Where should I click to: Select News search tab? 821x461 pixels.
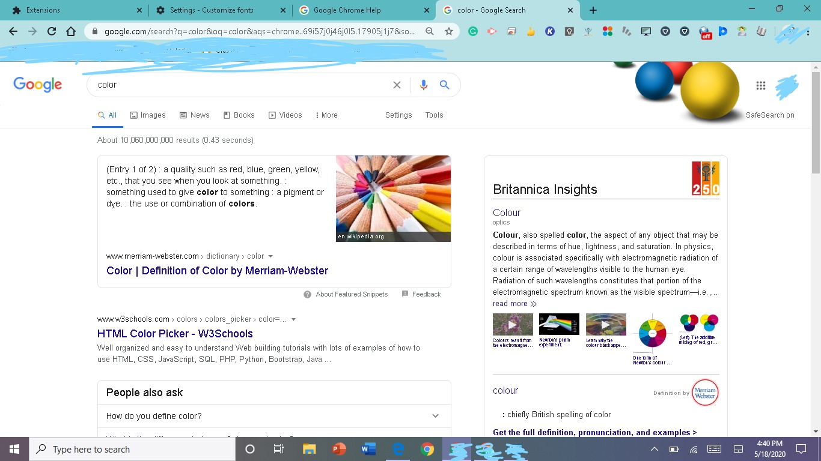click(195, 115)
